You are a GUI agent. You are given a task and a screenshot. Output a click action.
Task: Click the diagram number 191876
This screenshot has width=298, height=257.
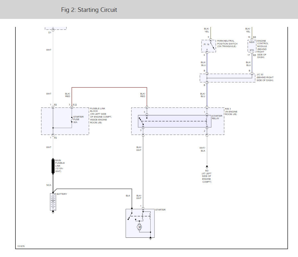(x=21, y=246)
